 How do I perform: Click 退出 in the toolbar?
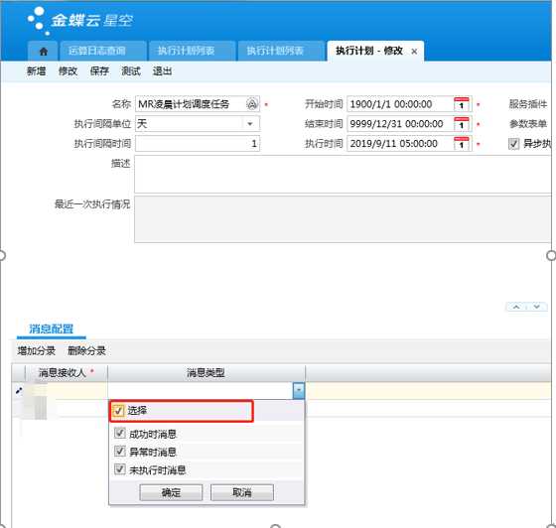(162, 71)
